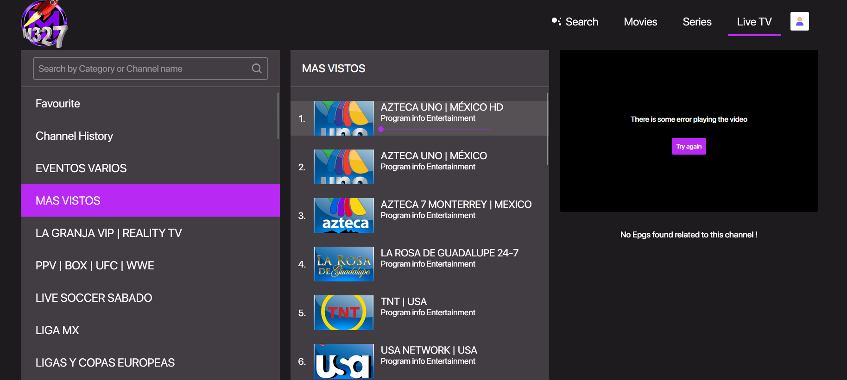Screen dimensions: 847x380
Task: Play AZTECA UNO | MÉXICO HD channel title
Action: (x=442, y=107)
